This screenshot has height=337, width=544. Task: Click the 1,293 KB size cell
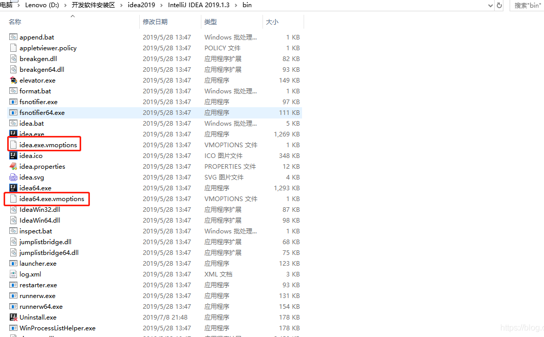[287, 188]
